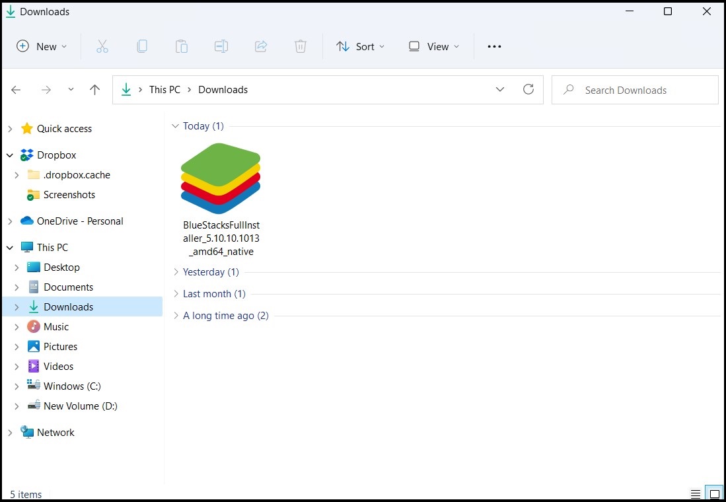This screenshot has width=726, height=502.
Task: Expand the .dropbox.cache folder node
Action: pos(17,175)
